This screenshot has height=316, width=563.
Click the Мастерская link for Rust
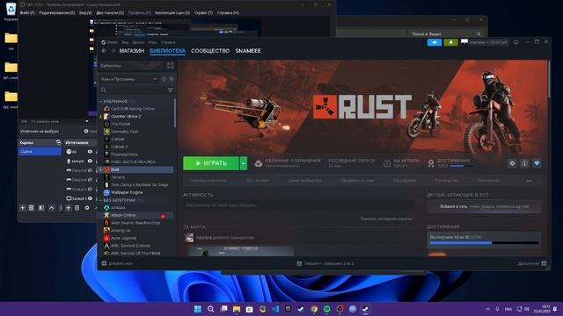tap(489, 181)
